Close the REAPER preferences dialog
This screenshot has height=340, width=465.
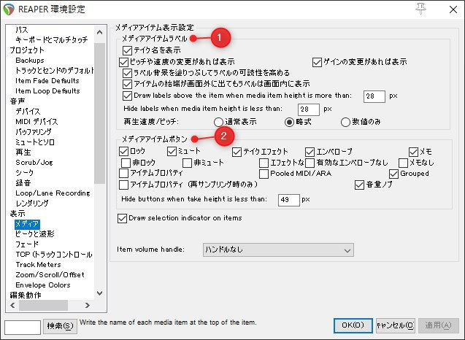coord(453,9)
